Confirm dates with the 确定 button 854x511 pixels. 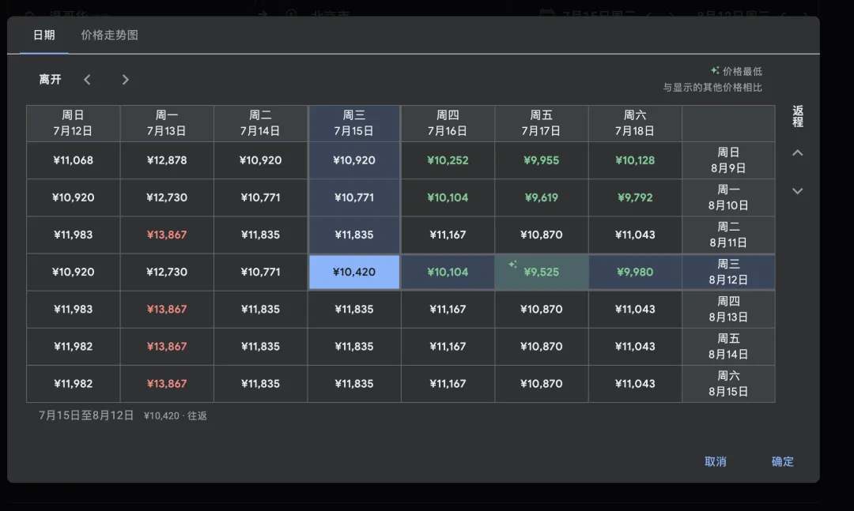coord(782,462)
